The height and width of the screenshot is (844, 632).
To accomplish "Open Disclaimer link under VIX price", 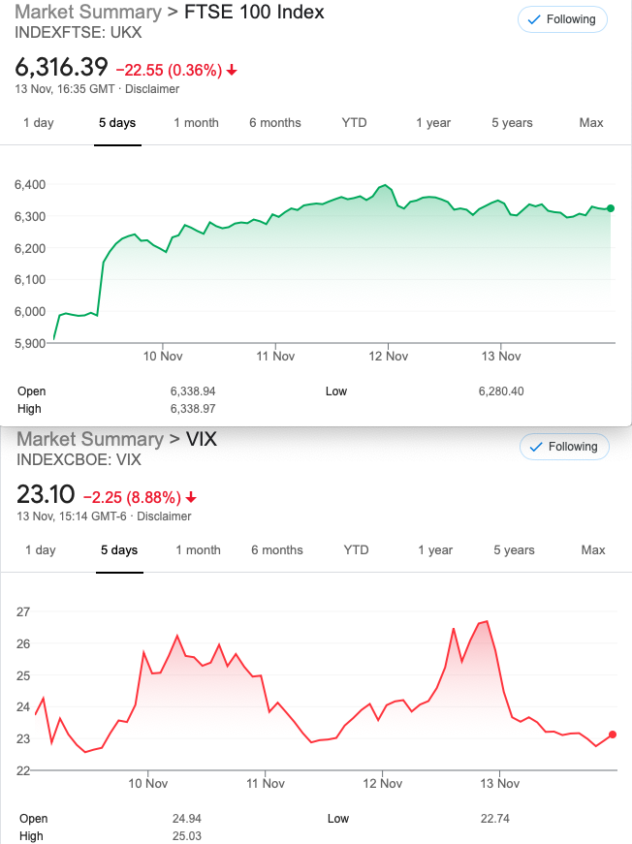I will [x=164, y=516].
